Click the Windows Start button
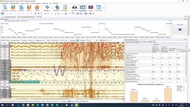This screenshot has width=190, height=107. (x=2, y=105)
